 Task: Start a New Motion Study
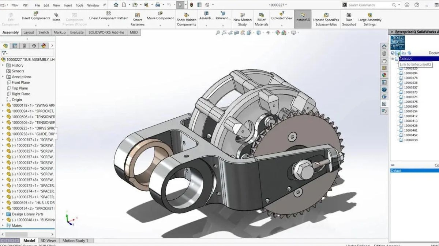(x=242, y=19)
